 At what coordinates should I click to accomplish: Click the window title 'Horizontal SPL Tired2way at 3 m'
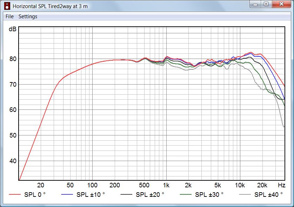[x=50, y=6]
